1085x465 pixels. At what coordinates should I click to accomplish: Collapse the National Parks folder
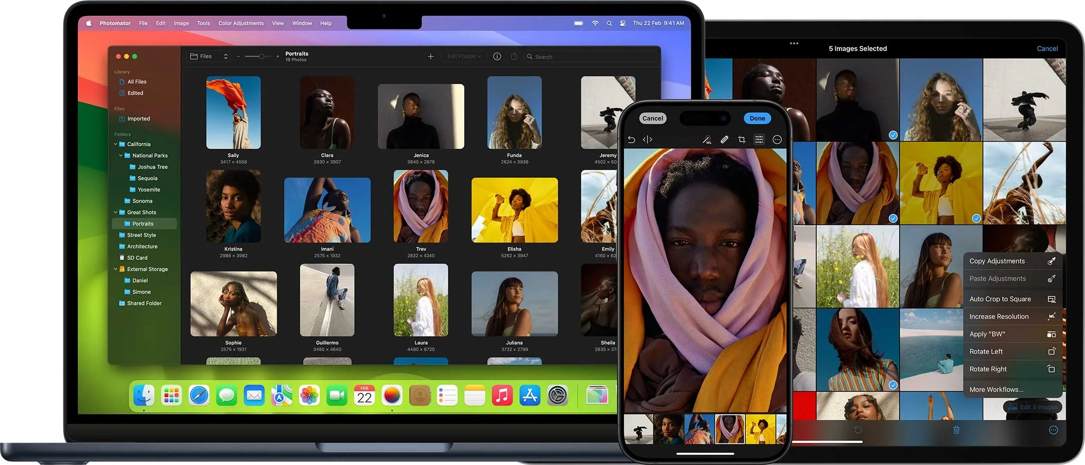(x=121, y=156)
